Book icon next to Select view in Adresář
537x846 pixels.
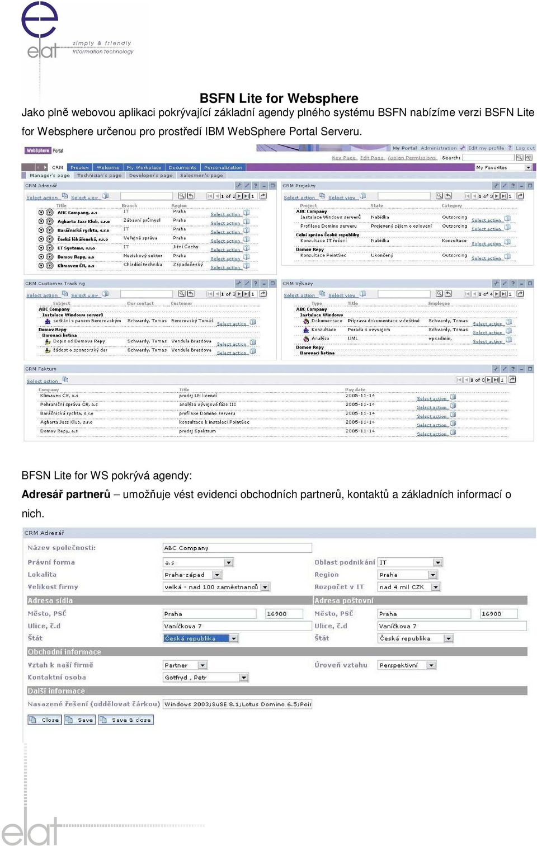105,196
